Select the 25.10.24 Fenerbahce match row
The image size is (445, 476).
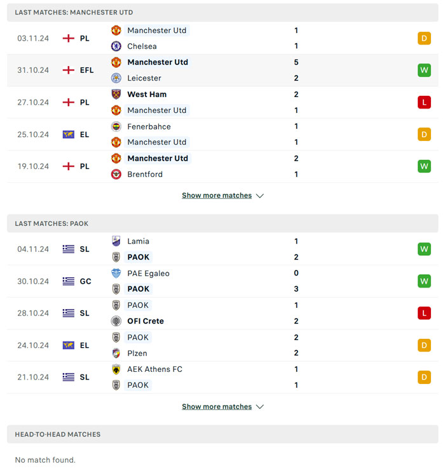point(222,134)
